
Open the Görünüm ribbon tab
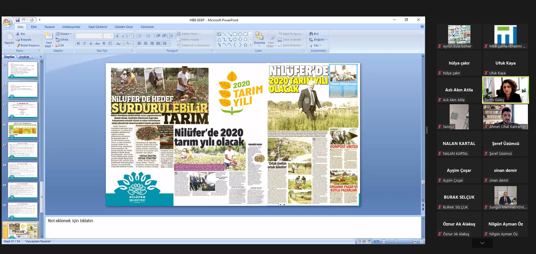(x=147, y=27)
